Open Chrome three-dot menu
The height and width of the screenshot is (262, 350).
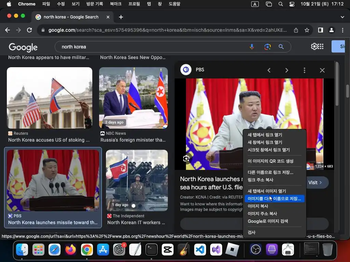click(x=342, y=30)
